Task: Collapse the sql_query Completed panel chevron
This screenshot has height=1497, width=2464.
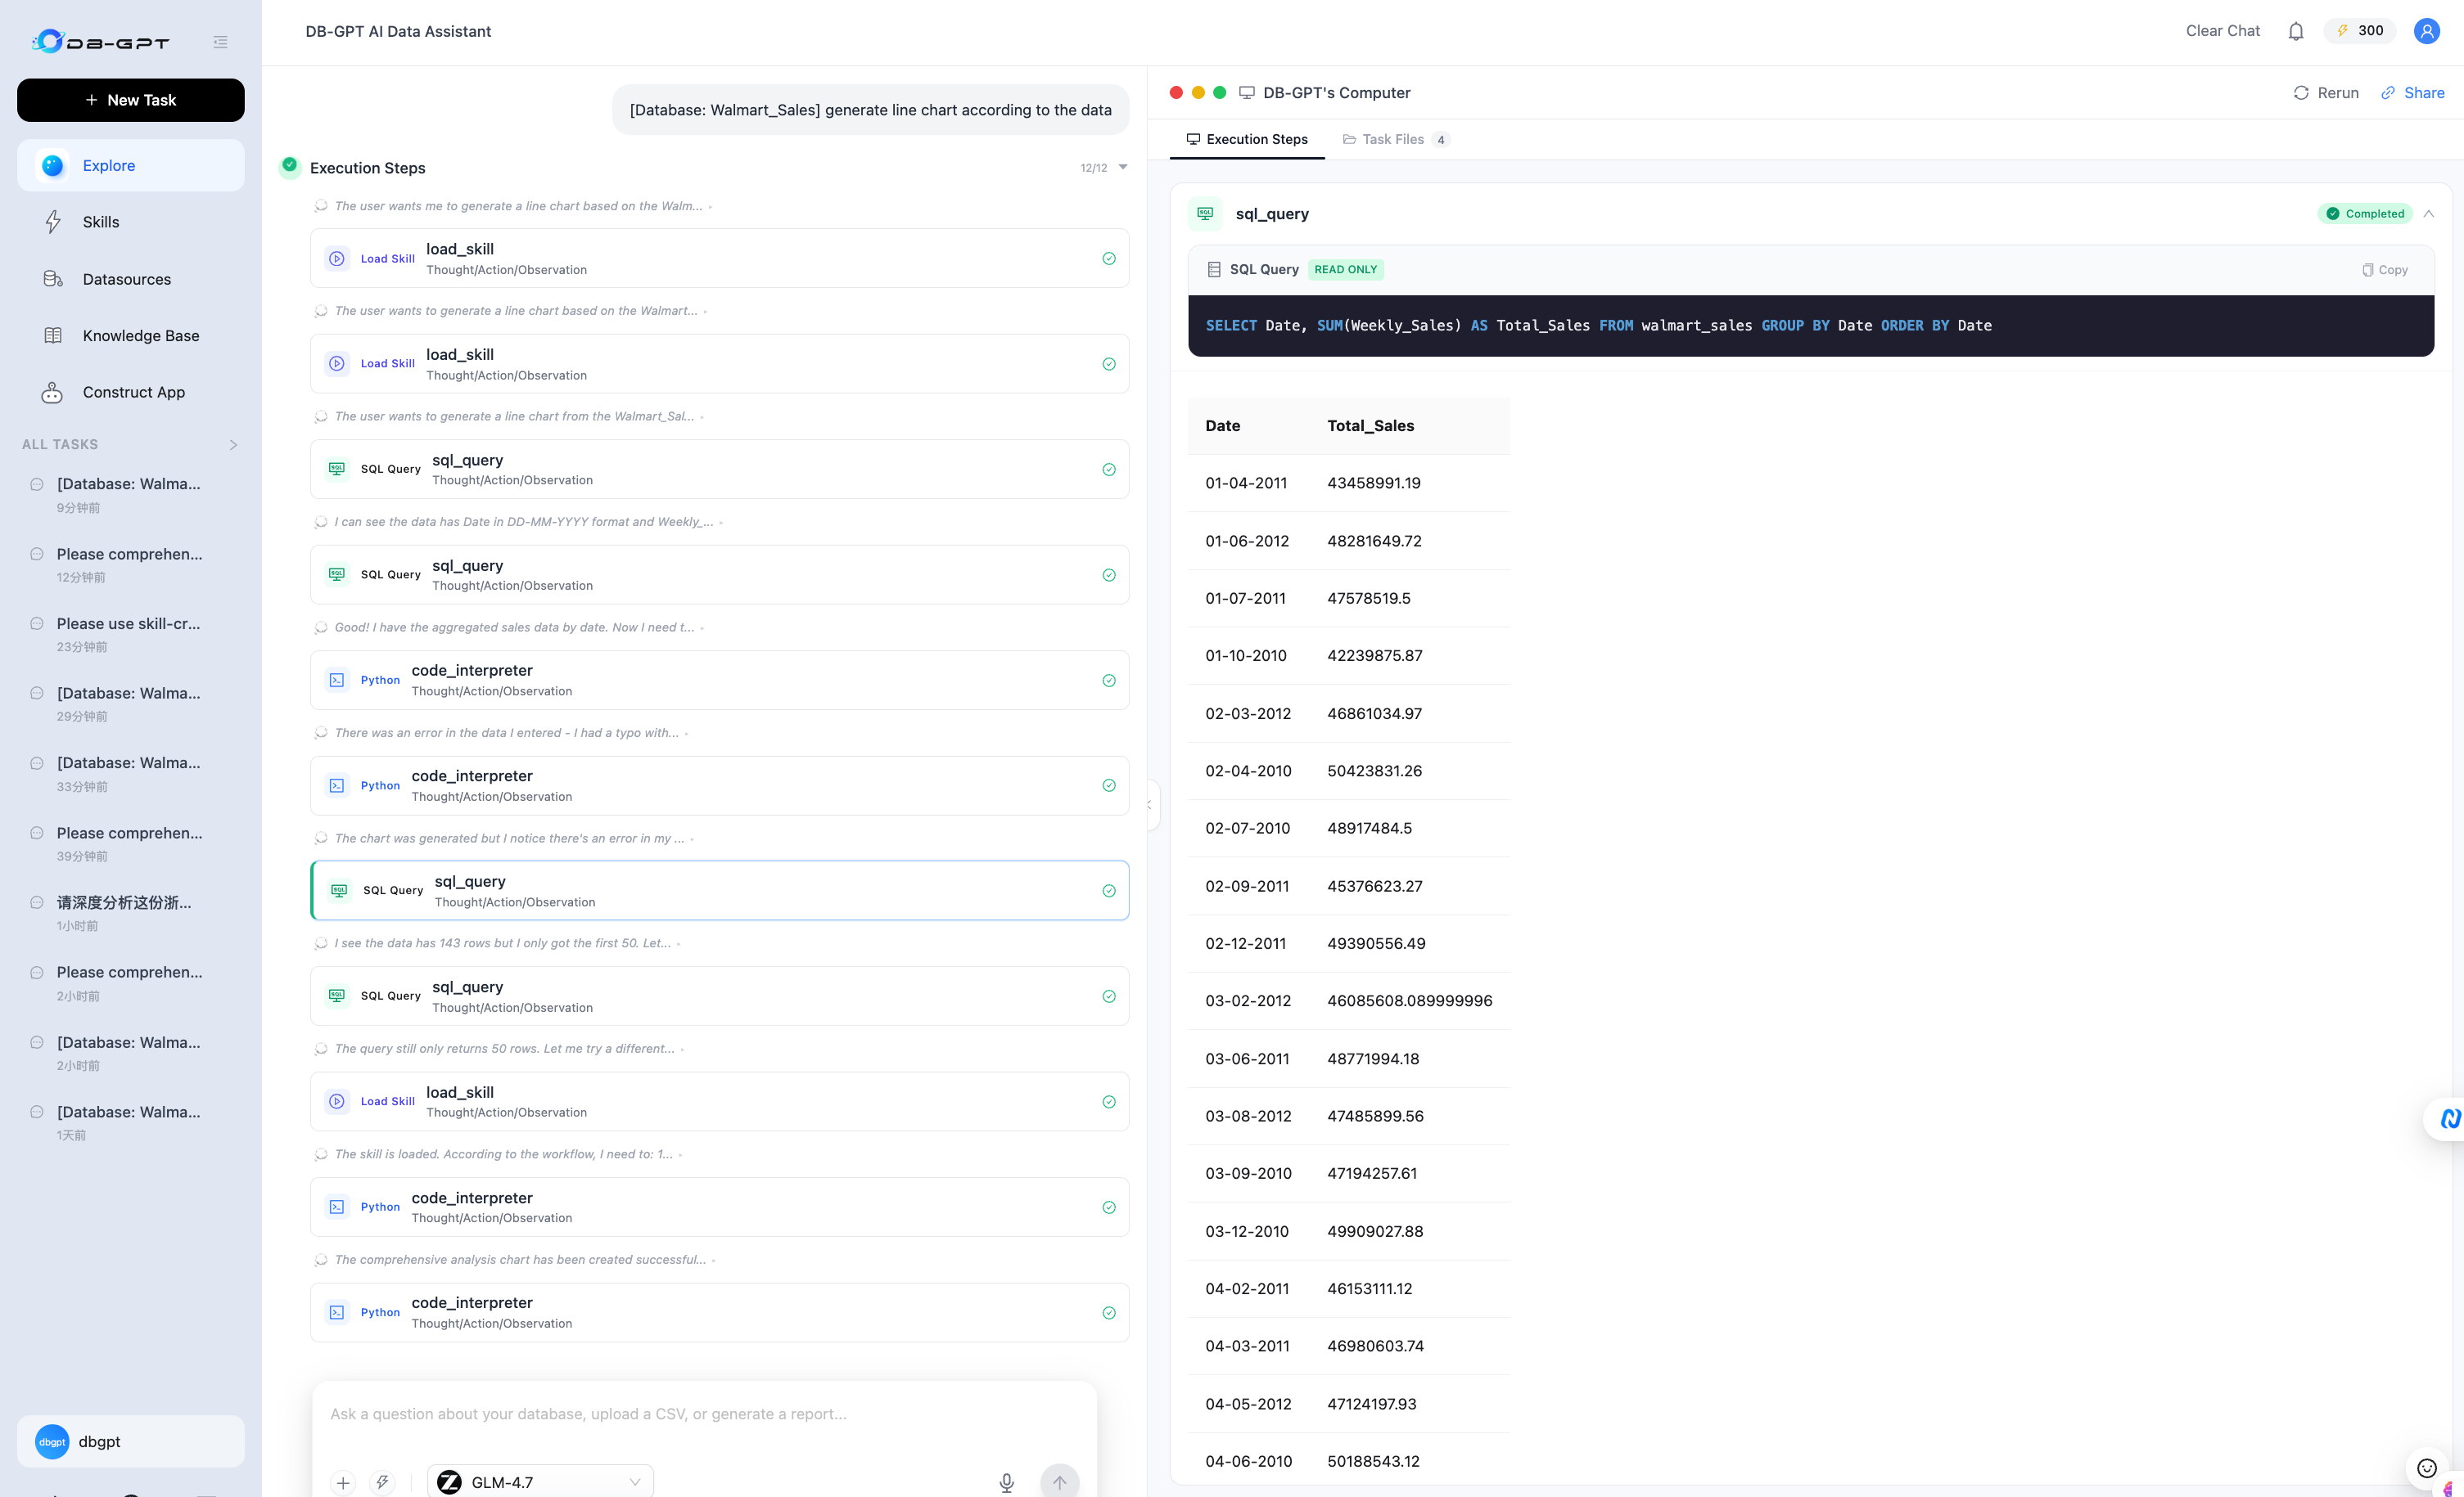Action: point(2428,214)
